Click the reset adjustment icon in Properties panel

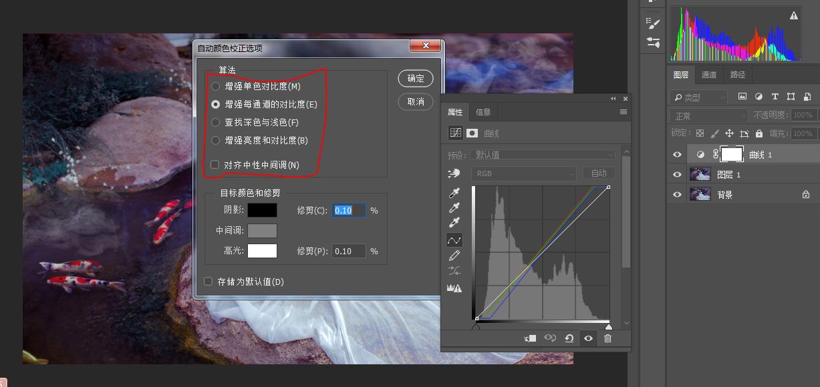(x=568, y=338)
